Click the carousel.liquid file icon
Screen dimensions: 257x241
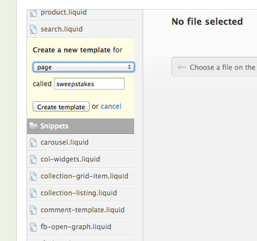33,142
